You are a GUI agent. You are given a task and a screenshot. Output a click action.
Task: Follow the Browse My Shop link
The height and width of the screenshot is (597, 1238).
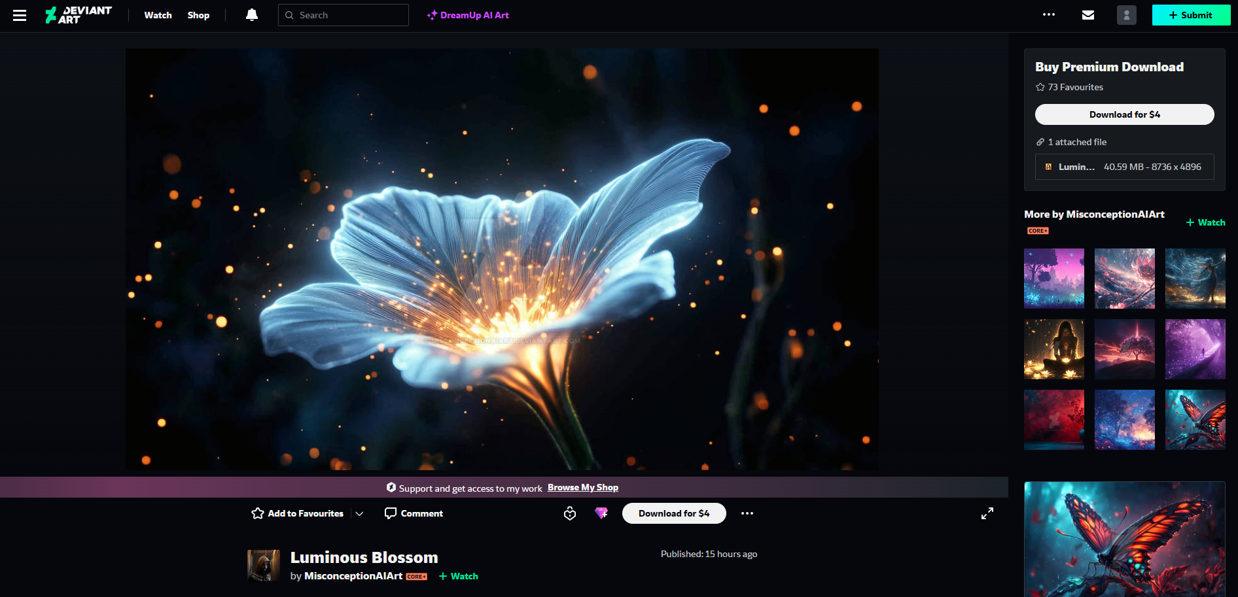coord(583,487)
